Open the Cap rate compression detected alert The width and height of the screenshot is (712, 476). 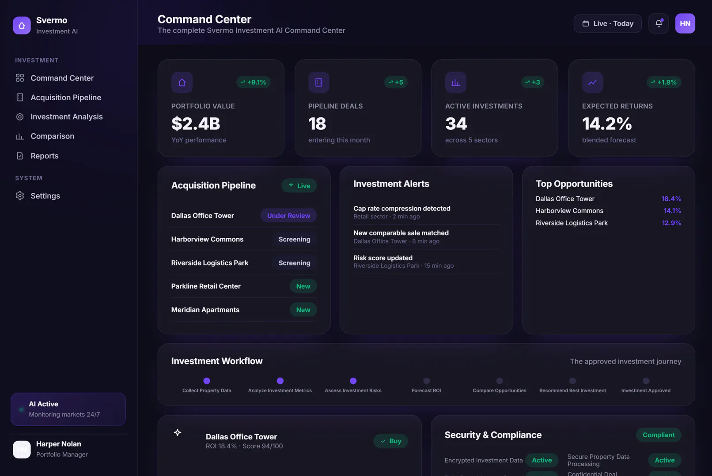[x=427, y=212]
